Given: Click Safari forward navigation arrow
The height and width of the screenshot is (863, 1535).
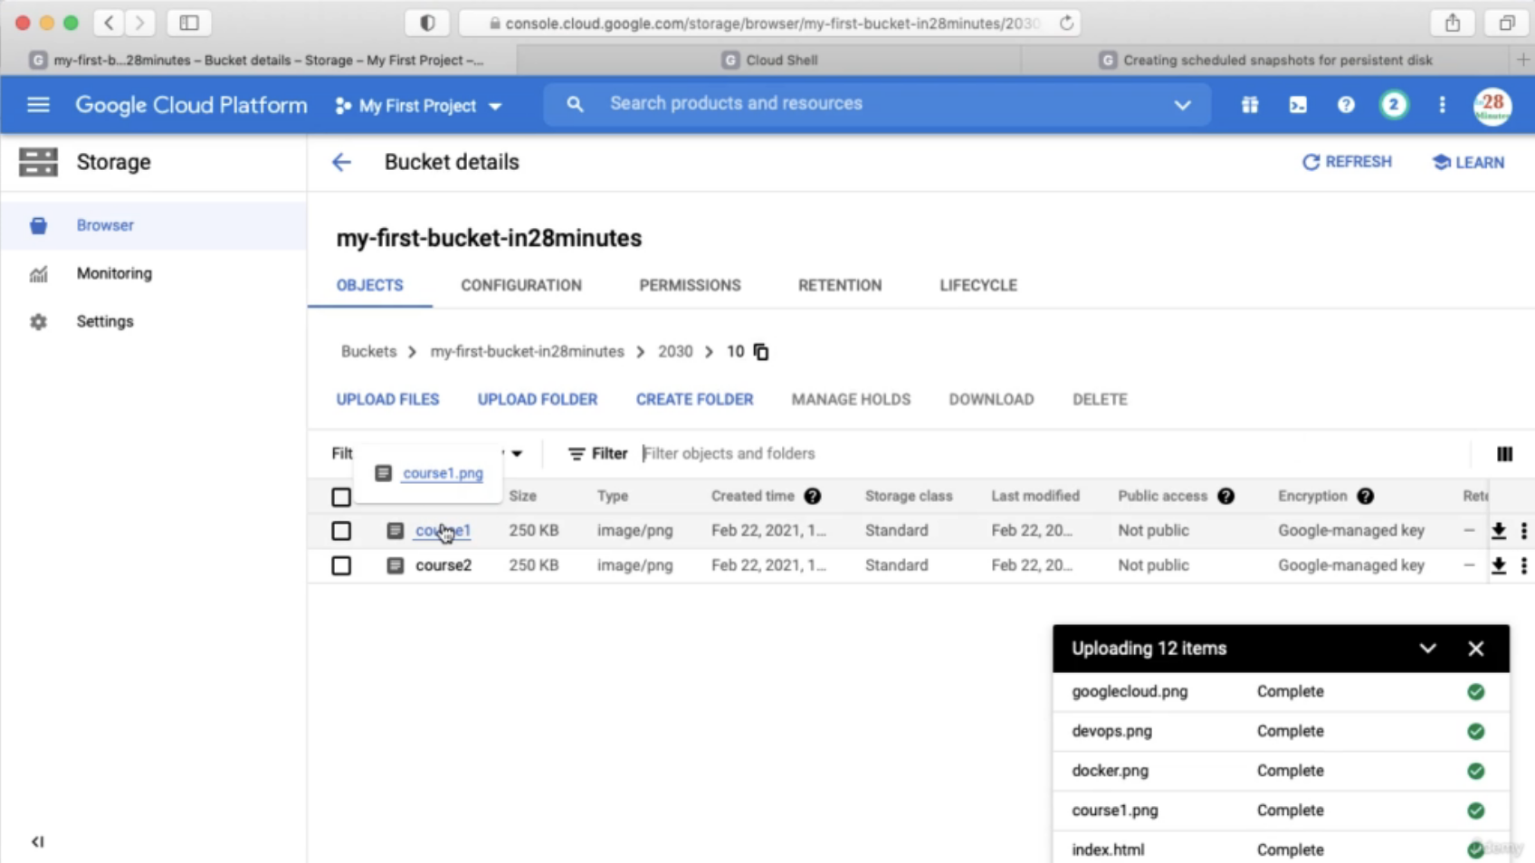Looking at the screenshot, I should [x=139, y=23].
